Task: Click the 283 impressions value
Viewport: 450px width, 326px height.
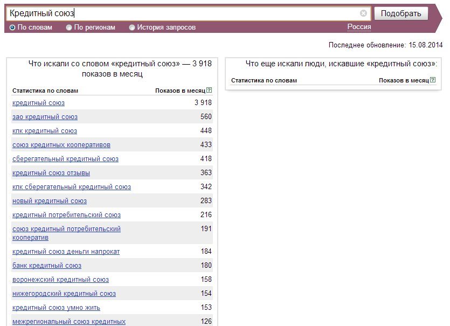Action: pyautogui.click(x=206, y=201)
